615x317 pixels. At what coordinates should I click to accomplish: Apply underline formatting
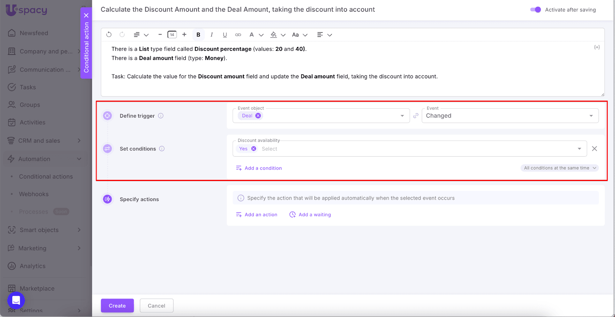pyautogui.click(x=225, y=35)
